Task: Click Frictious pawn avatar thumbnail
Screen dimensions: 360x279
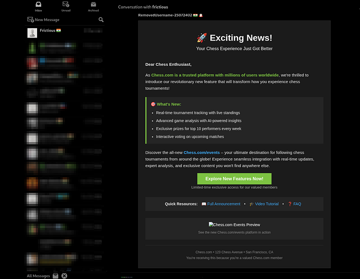Action: tap(32, 33)
